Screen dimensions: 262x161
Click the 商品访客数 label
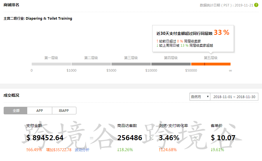pyautogui.click(x=127, y=126)
